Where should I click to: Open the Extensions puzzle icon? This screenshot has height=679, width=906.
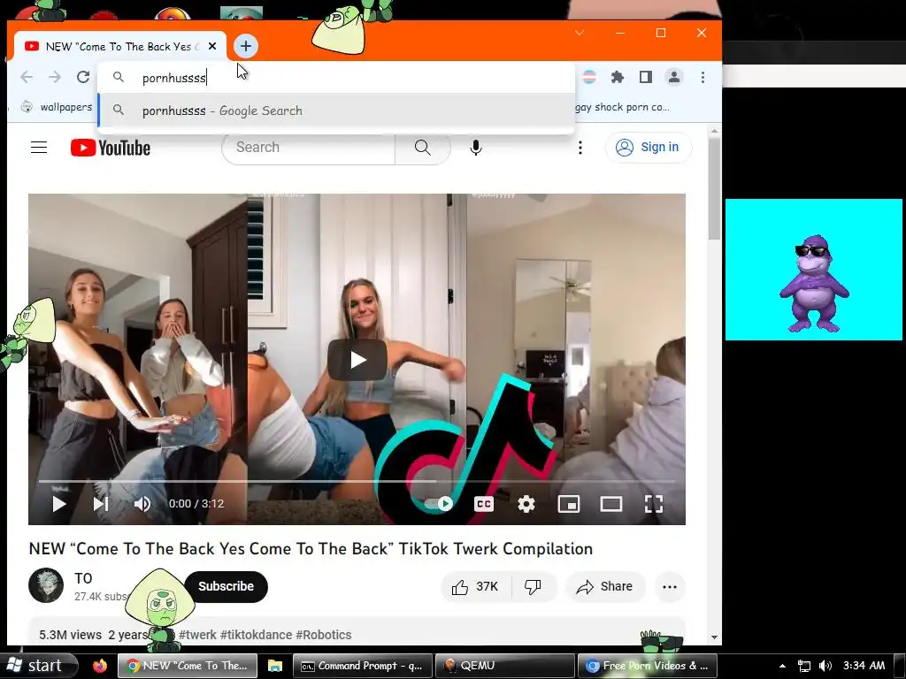[618, 77]
